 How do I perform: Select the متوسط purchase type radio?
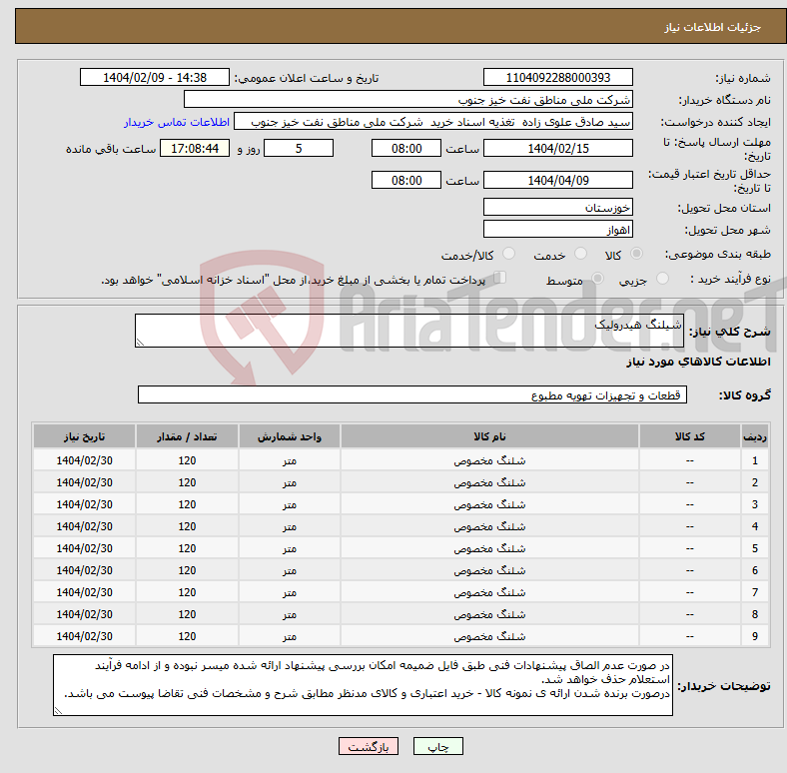(597, 278)
